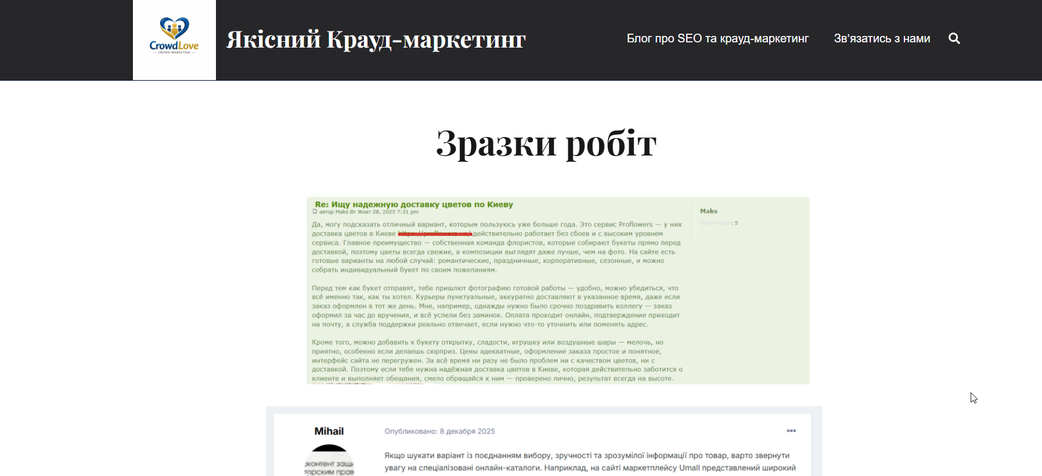1042x476 pixels.
Task: Click the CrowdLove logo
Action: (x=174, y=40)
